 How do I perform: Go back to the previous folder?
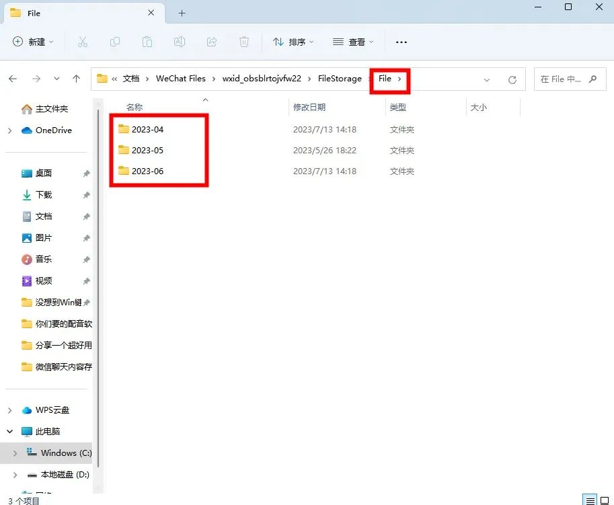click(12, 79)
